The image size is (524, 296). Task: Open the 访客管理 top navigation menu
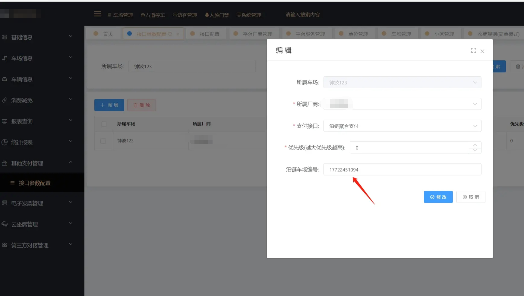185,15
